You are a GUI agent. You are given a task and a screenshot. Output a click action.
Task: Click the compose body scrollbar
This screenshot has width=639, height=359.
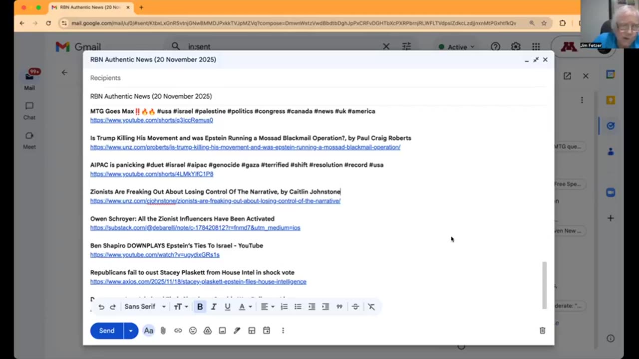[545, 285]
